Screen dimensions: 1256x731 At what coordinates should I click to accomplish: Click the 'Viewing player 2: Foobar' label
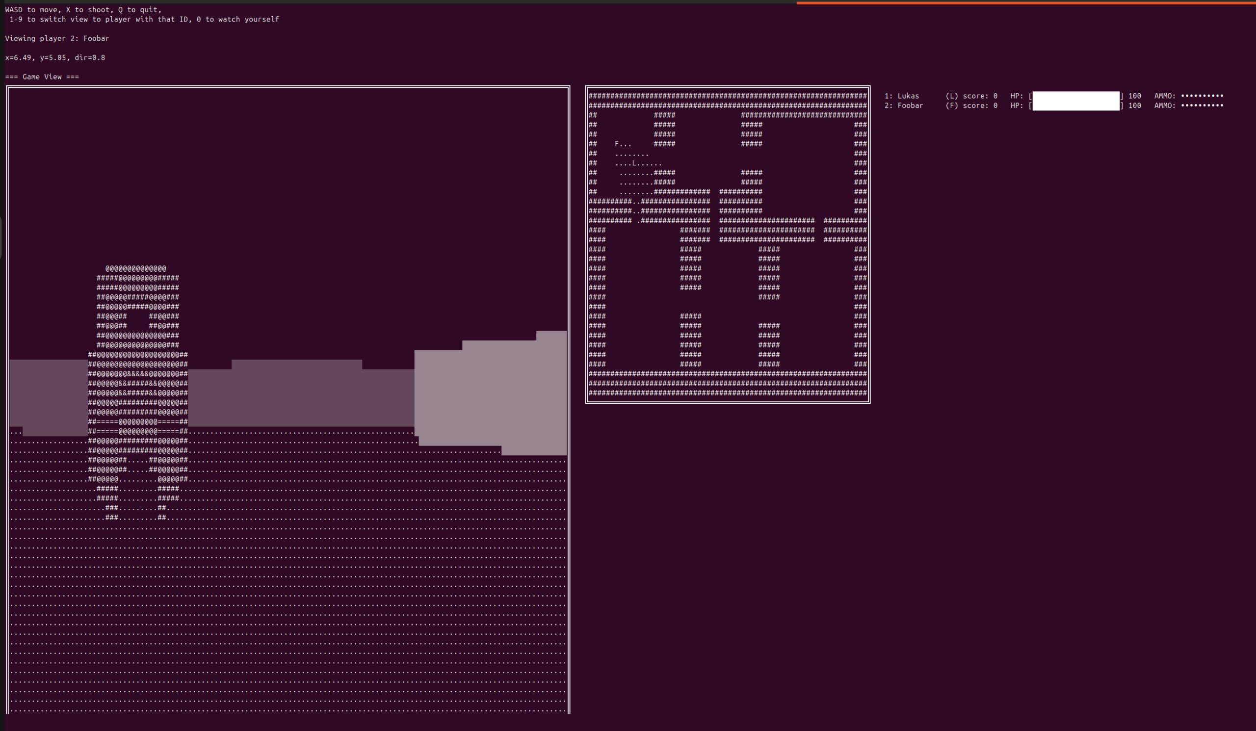[56, 38]
